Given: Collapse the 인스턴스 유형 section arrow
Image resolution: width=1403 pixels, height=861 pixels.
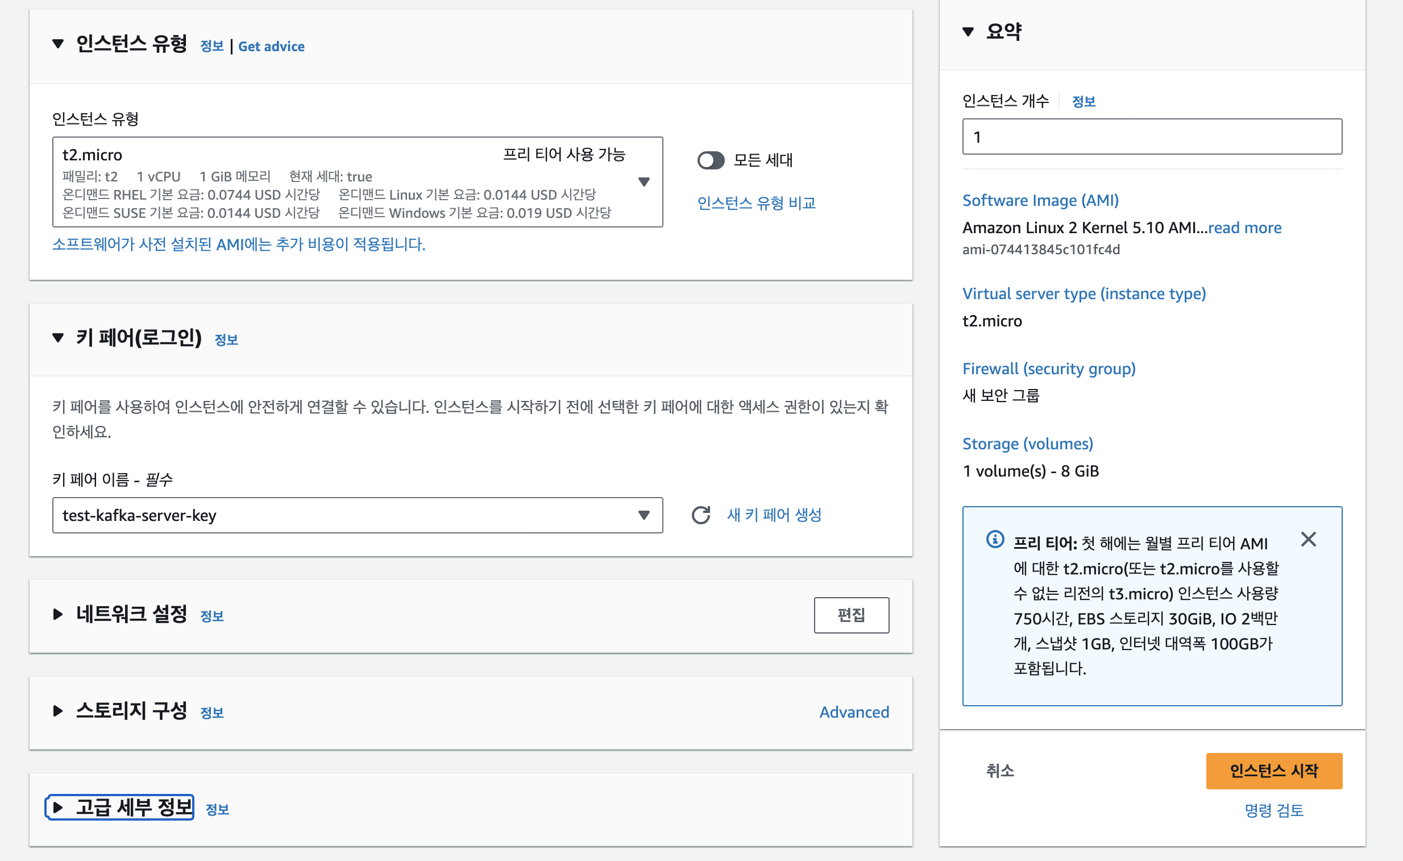Looking at the screenshot, I should (58, 44).
